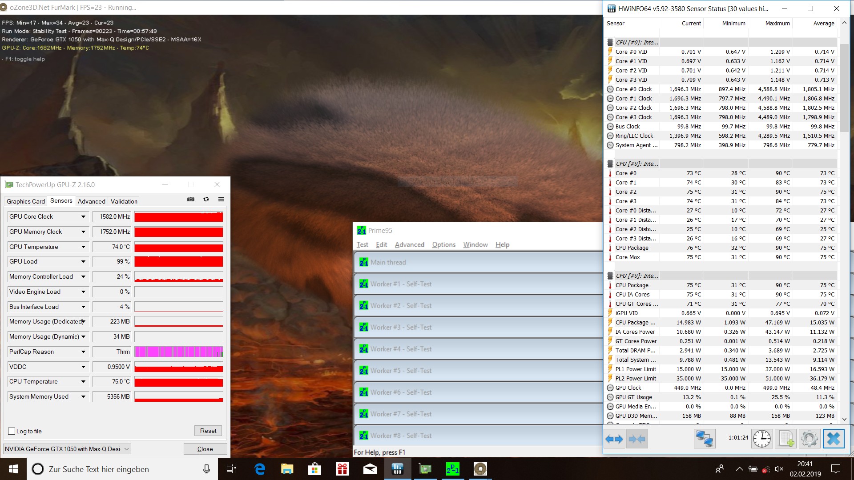Click HWiNFO network remote monitors icon
The image size is (854, 480).
click(705, 439)
